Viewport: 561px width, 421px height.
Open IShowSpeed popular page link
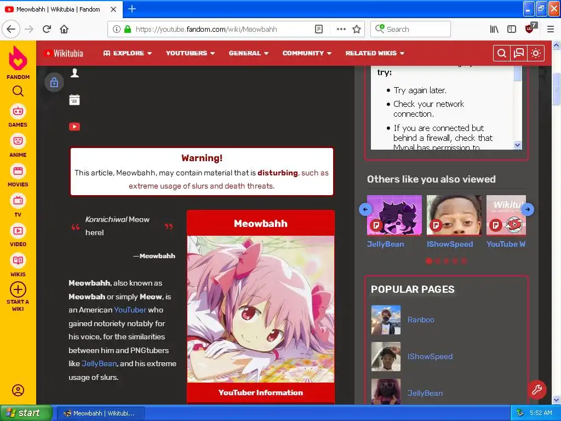(430, 356)
